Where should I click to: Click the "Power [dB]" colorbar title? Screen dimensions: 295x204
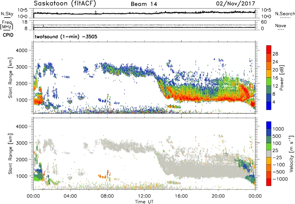281,78
